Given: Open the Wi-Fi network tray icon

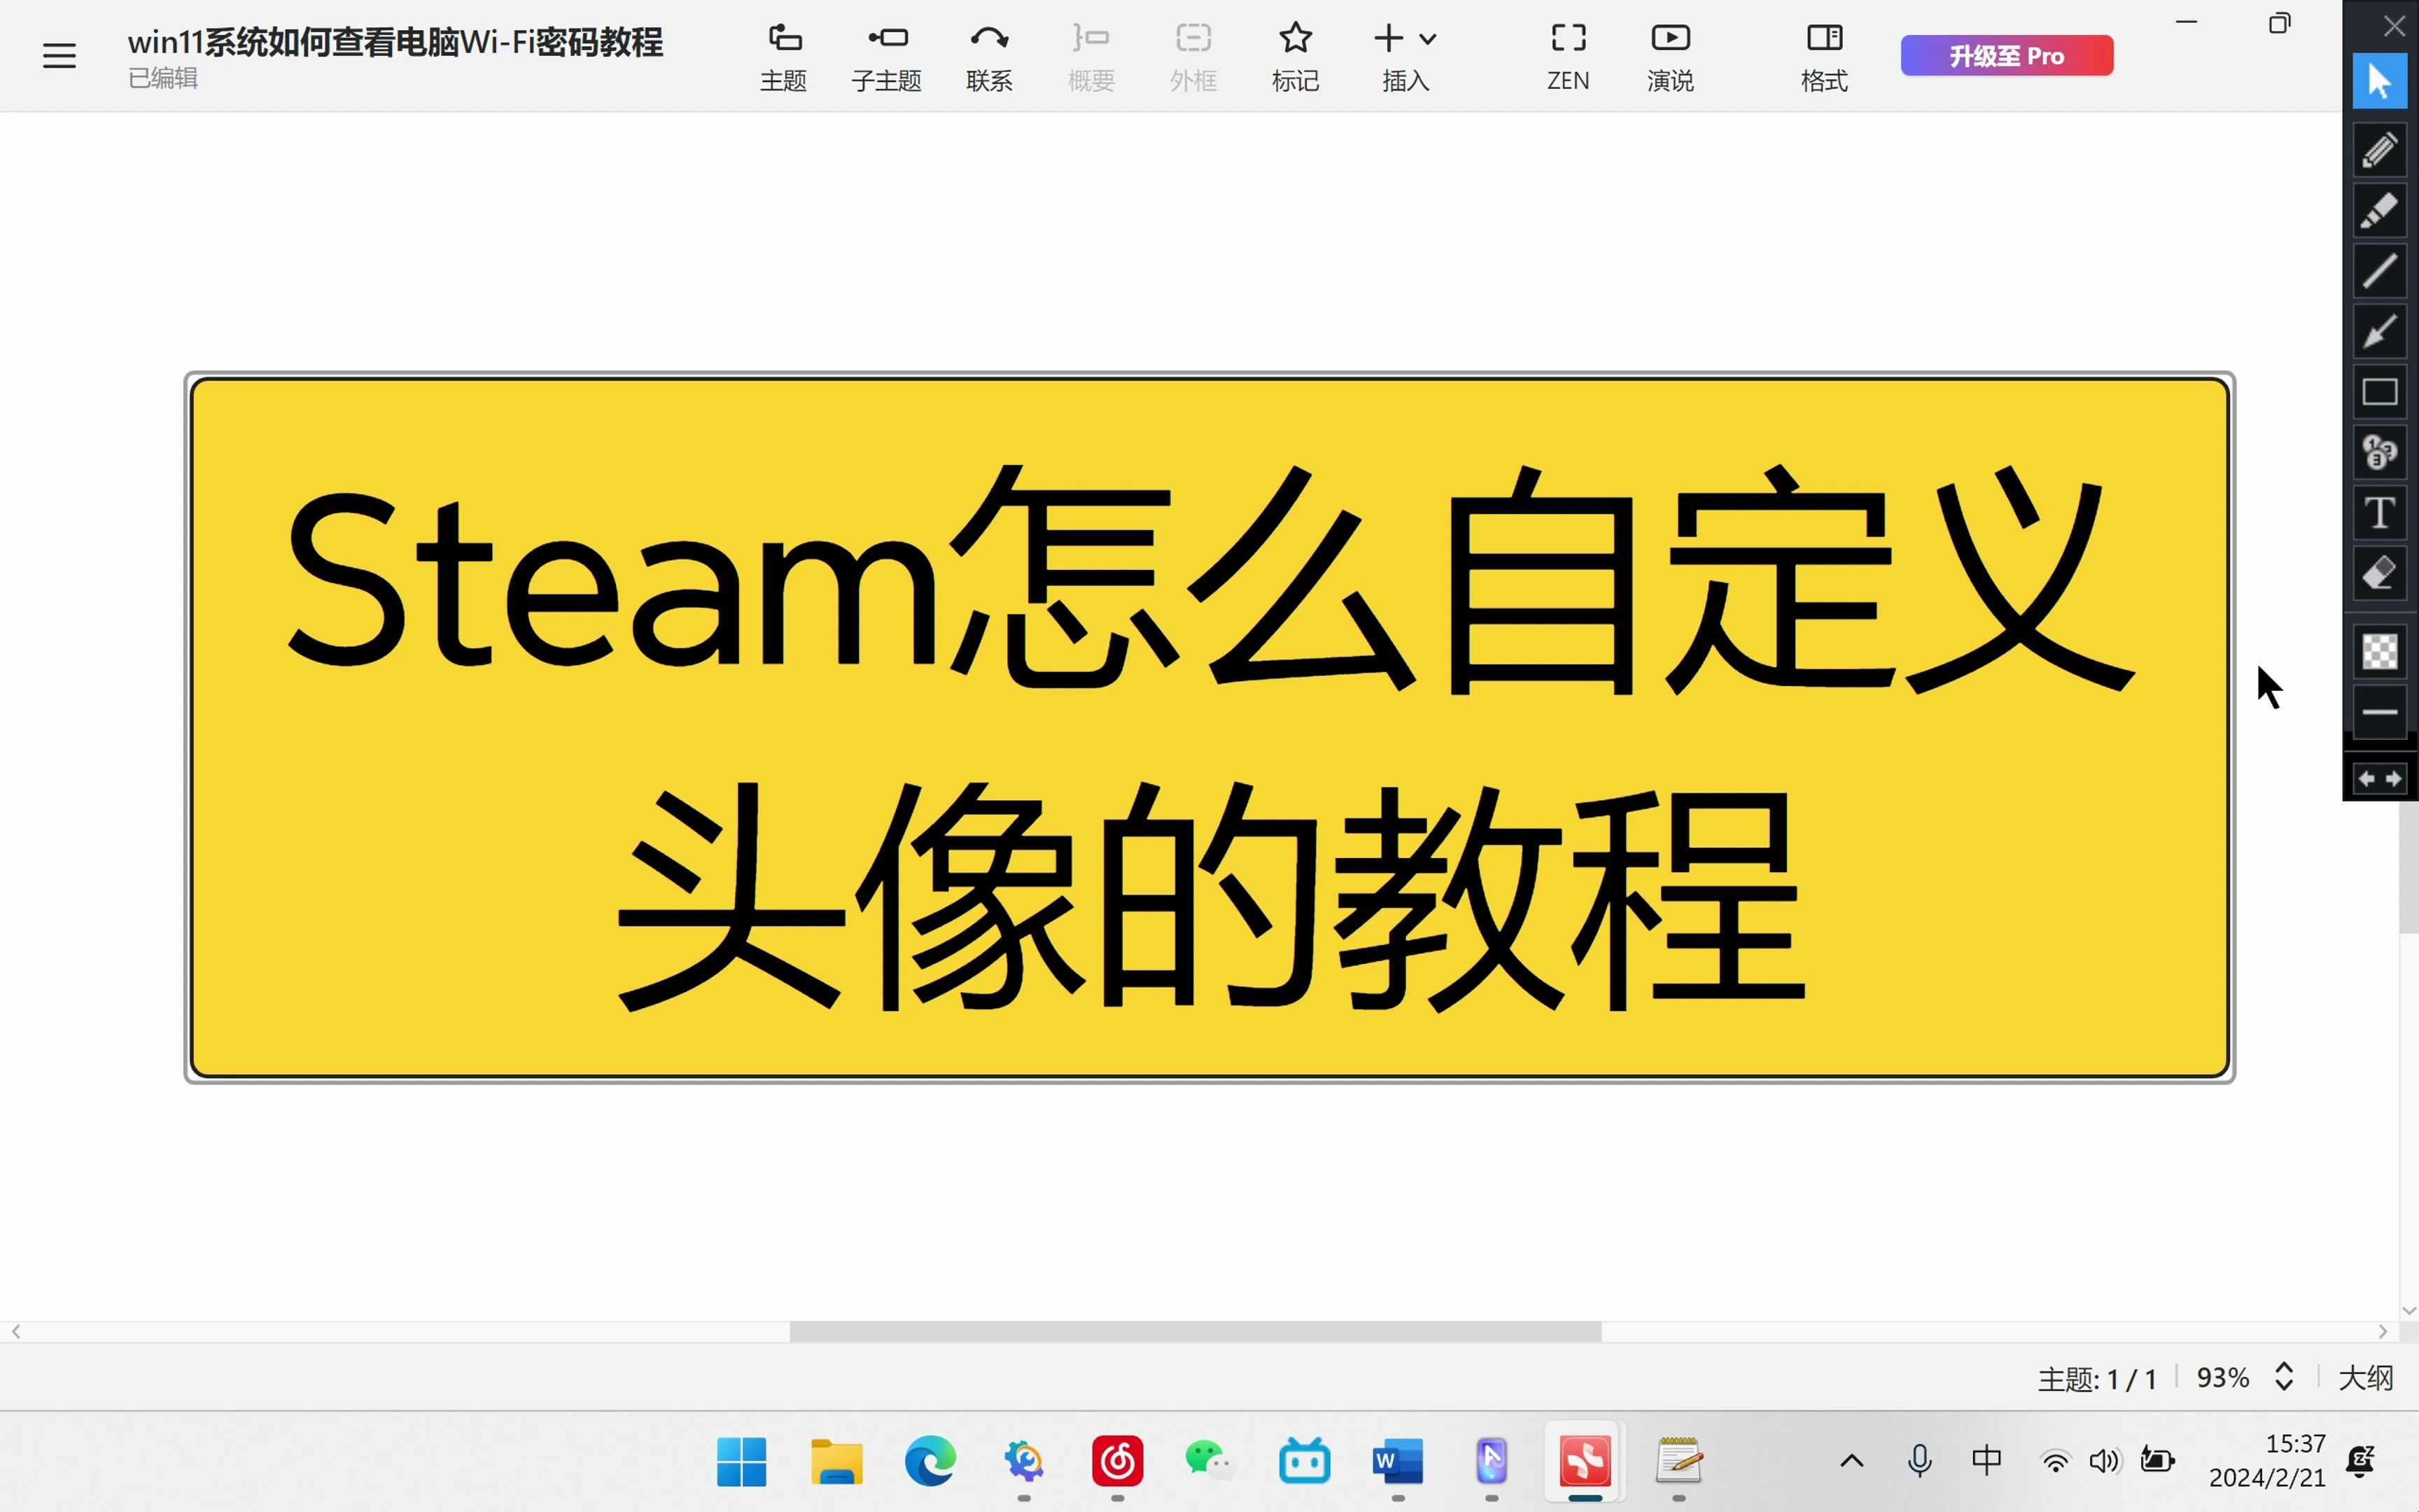Looking at the screenshot, I should click(2055, 1462).
